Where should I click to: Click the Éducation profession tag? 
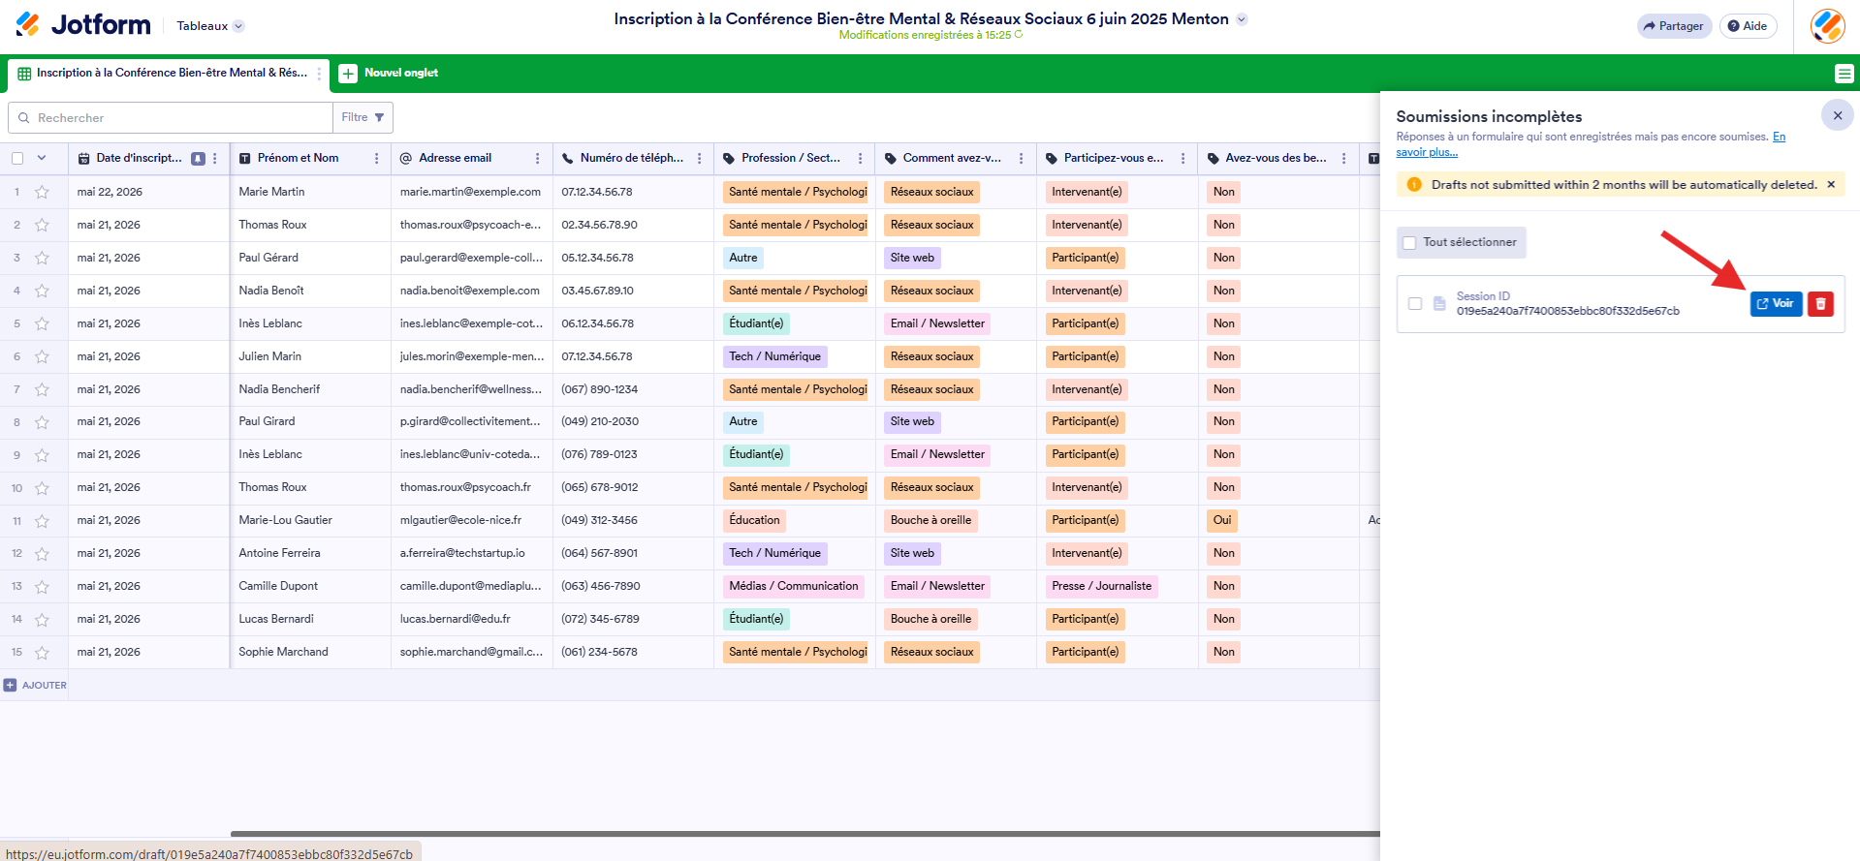pos(754,520)
